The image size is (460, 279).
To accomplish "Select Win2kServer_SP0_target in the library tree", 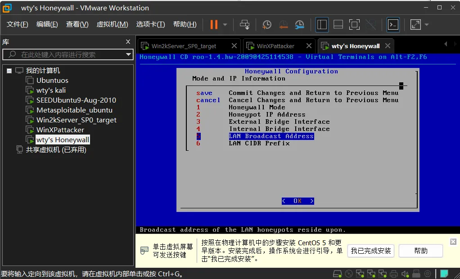I will click(76, 120).
